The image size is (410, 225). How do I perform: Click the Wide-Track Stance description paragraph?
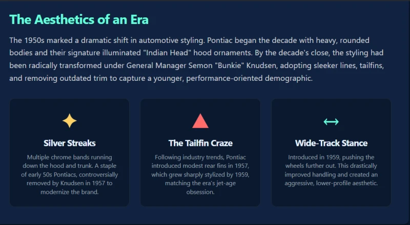click(x=331, y=170)
